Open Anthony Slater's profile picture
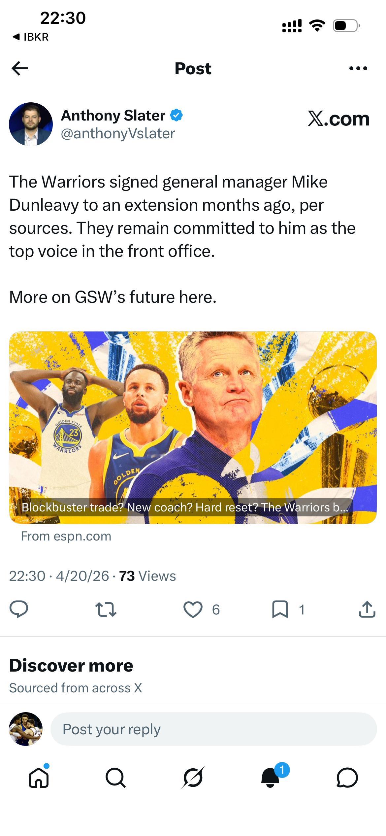386x836 pixels. pos(31,124)
